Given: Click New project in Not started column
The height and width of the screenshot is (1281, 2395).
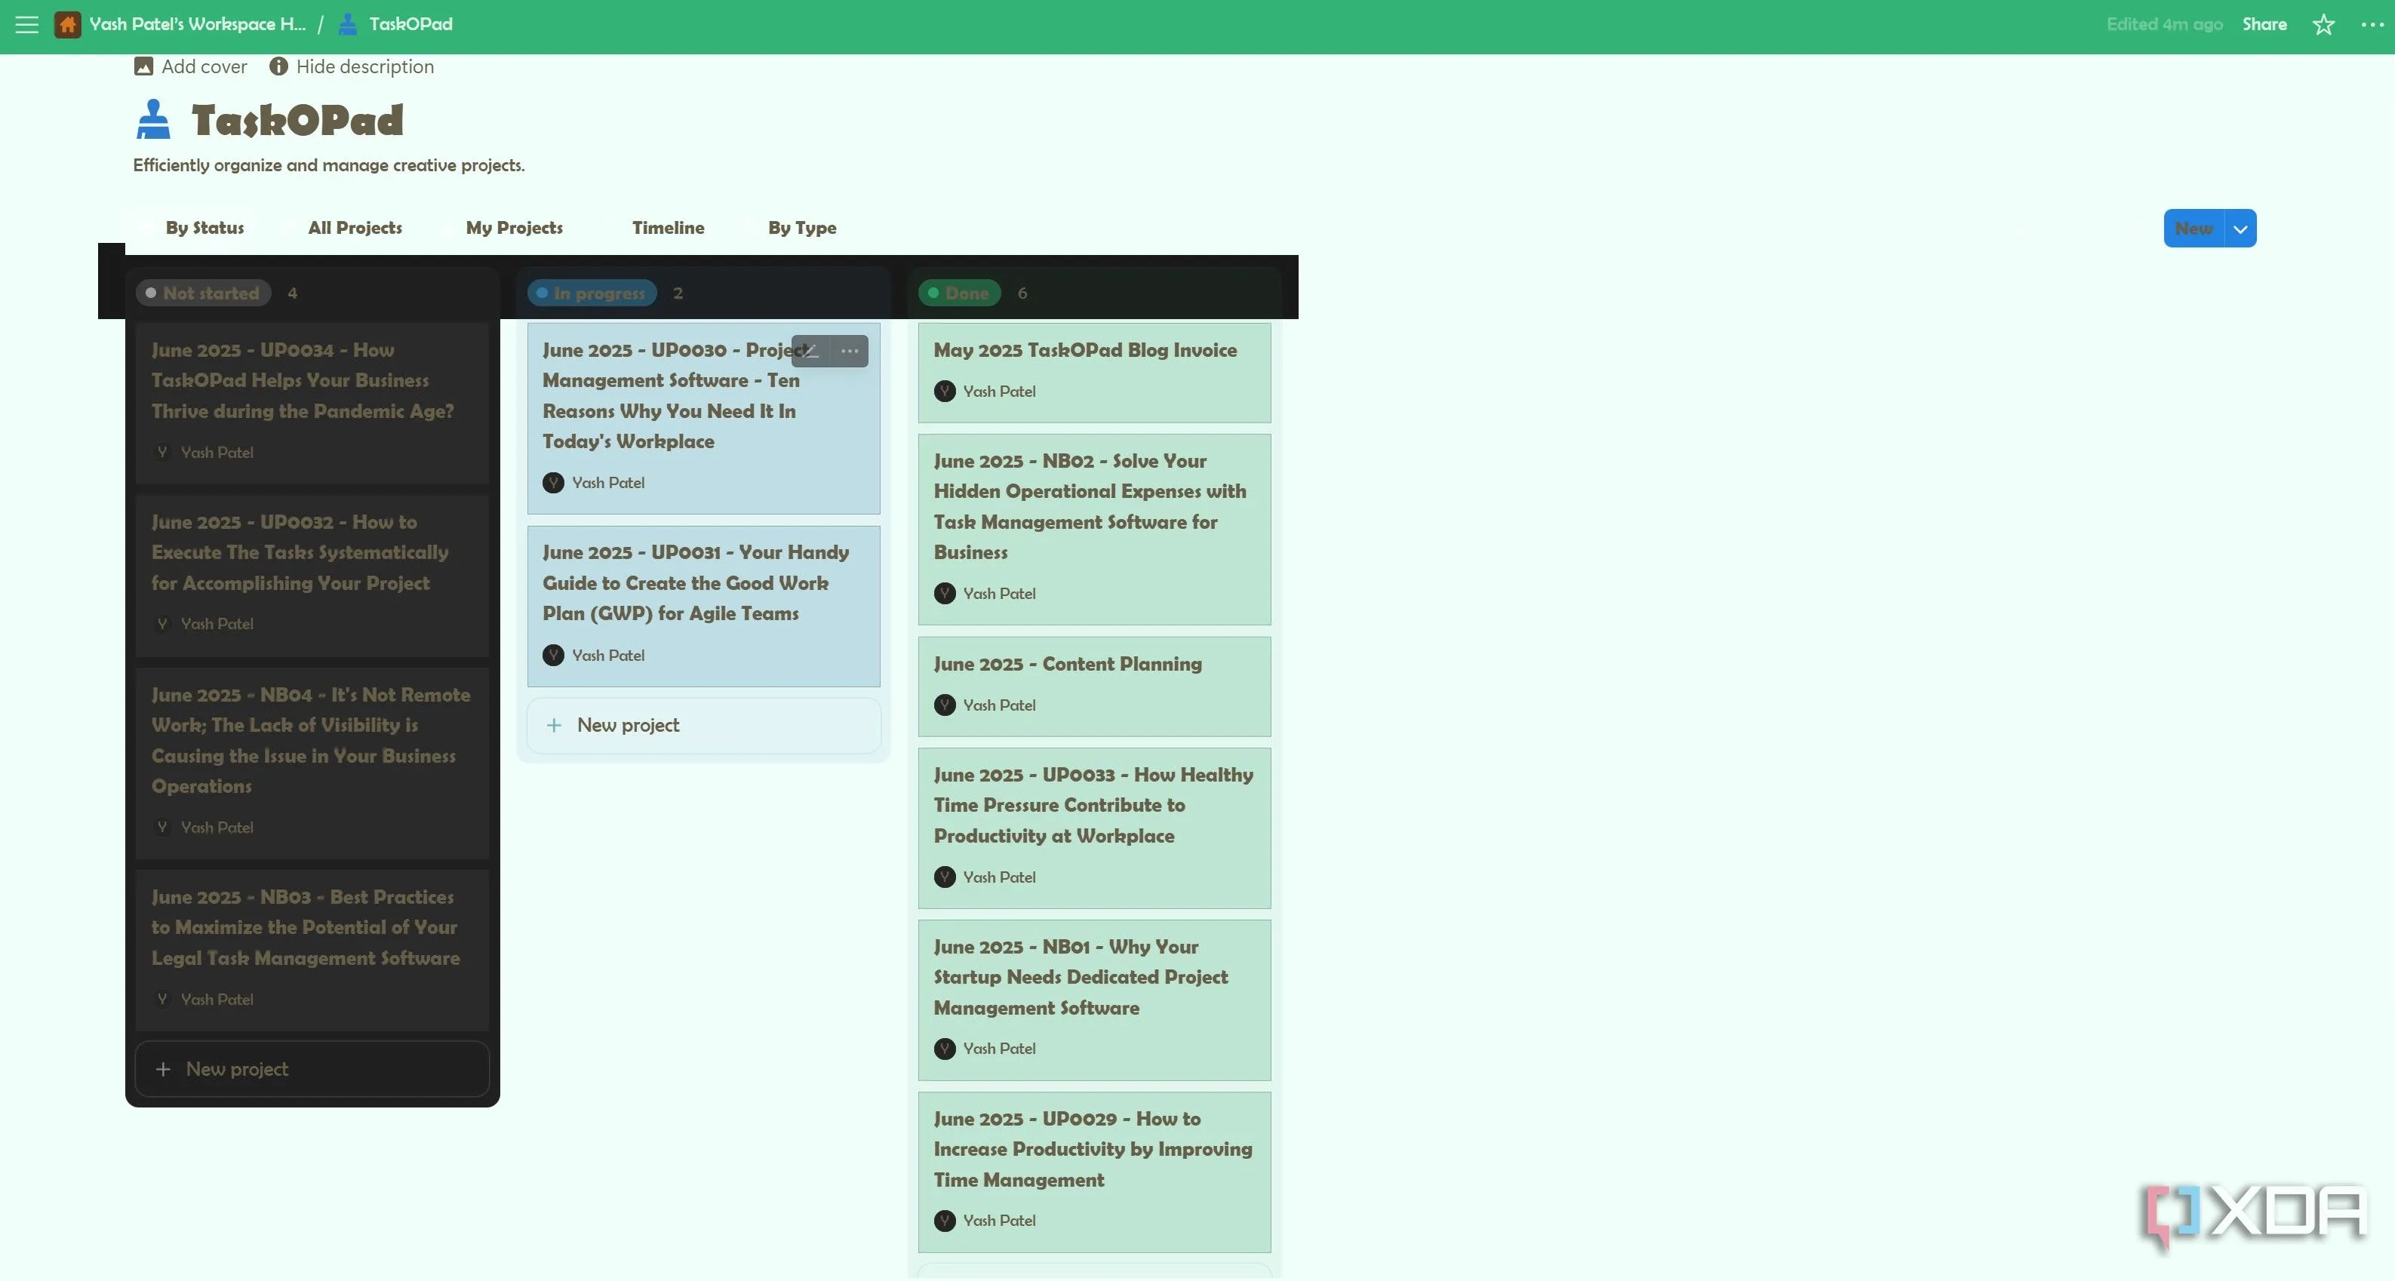Looking at the screenshot, I should coord(312,1069).
